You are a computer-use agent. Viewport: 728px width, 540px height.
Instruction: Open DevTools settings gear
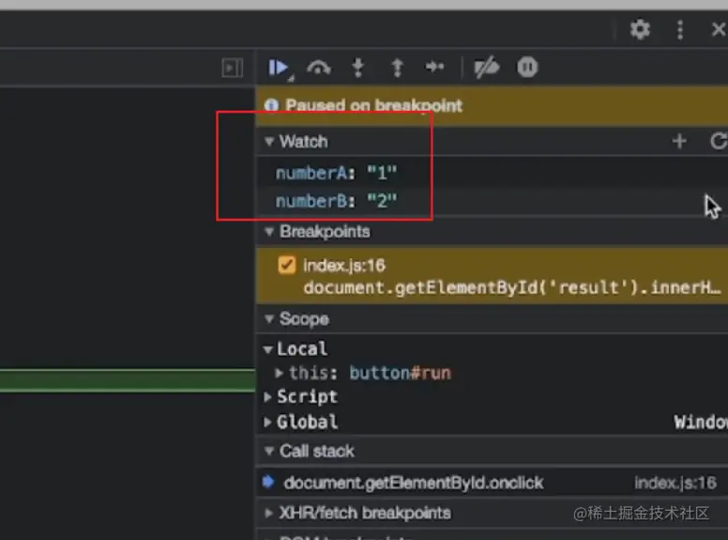pos(640,30)
